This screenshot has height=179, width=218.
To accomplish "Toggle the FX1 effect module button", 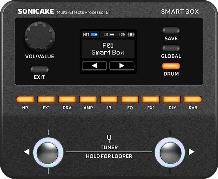I will pos(46,99).
